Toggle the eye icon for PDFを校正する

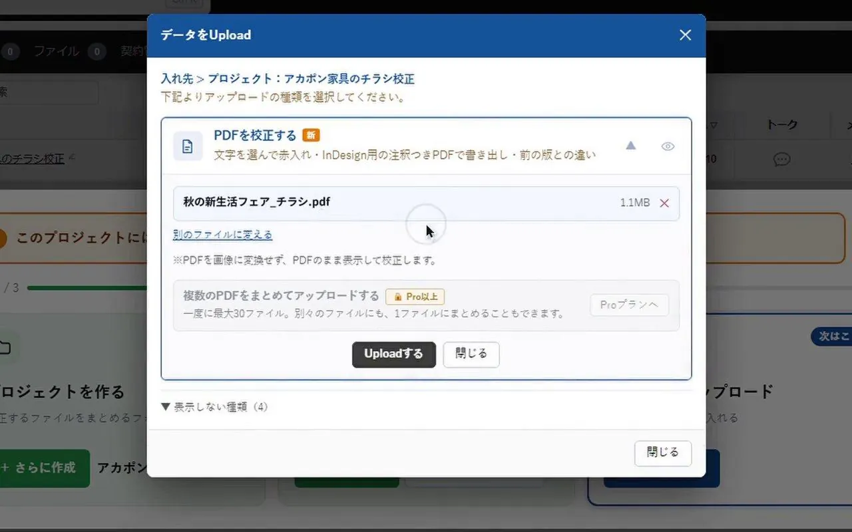coord(668,146)
